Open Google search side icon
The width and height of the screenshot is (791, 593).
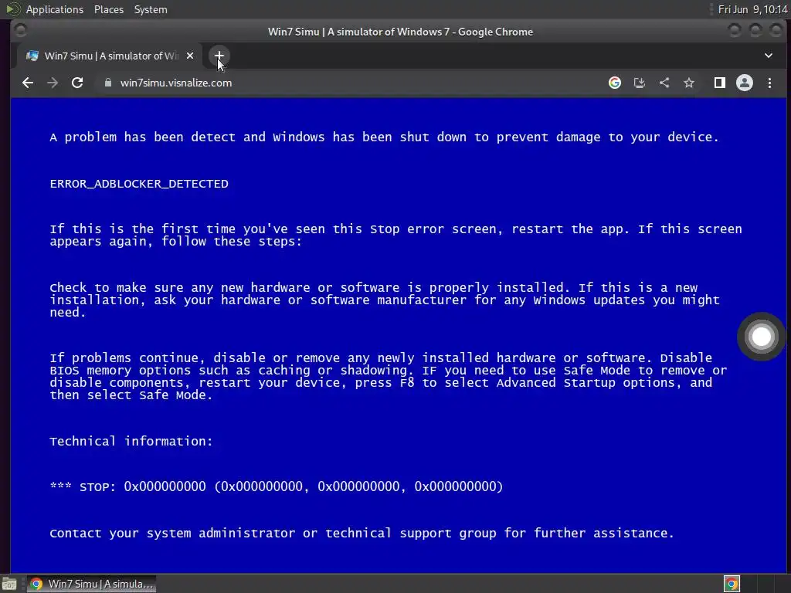[614, 83]
